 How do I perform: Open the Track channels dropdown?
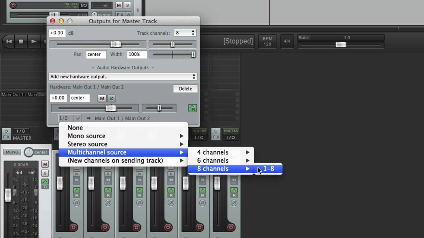click(x=185, y=33)
